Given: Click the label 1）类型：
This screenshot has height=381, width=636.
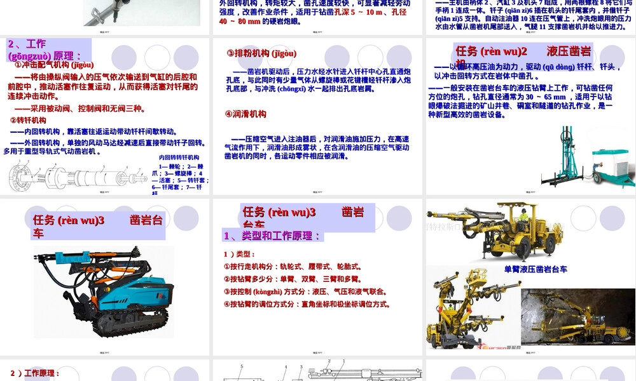Looking at the screenshot, I should click(239, 254).
